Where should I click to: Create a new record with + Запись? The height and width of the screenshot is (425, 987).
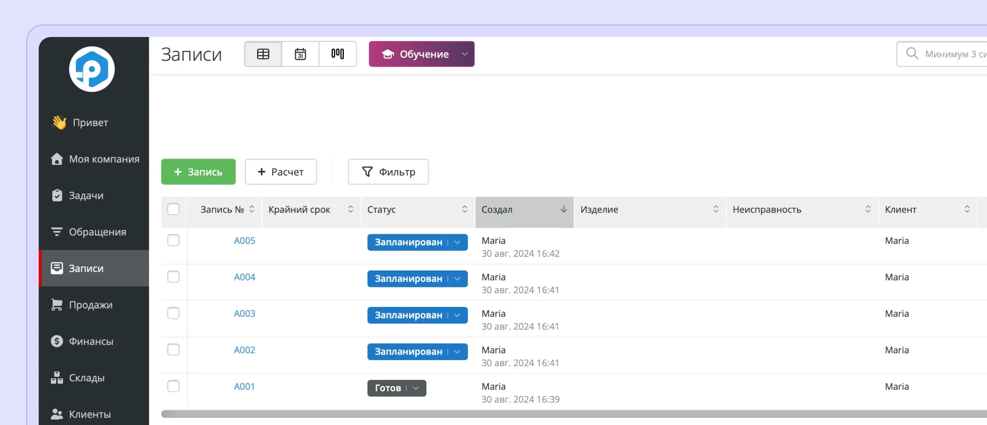pyautogui.click(x=198, y=171)
